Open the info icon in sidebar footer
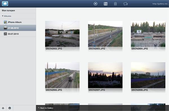The height and width of the screenshot is (111, 169). click(10, 108)
